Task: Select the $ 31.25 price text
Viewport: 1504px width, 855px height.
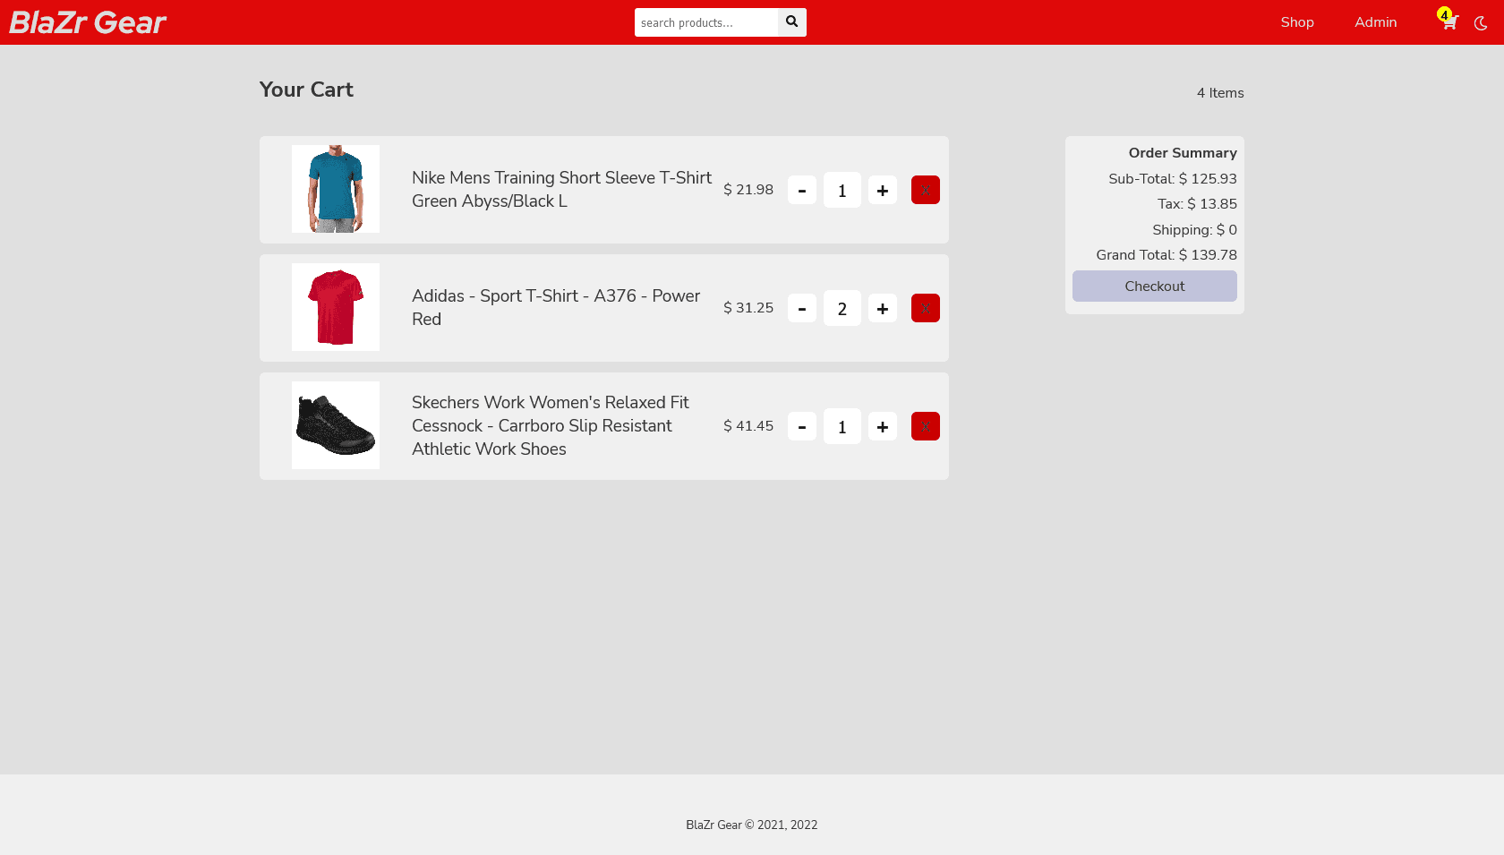Action: tap(748, 308)
